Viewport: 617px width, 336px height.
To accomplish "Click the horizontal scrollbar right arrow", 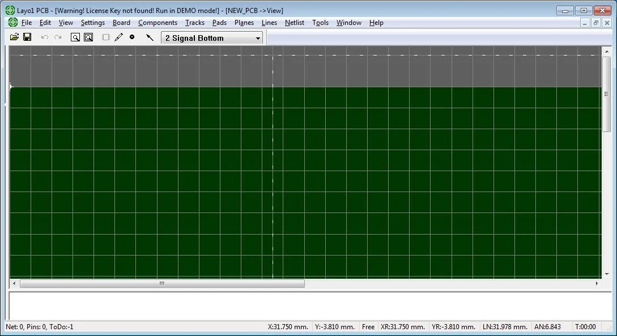I will (x=598, y=283).
